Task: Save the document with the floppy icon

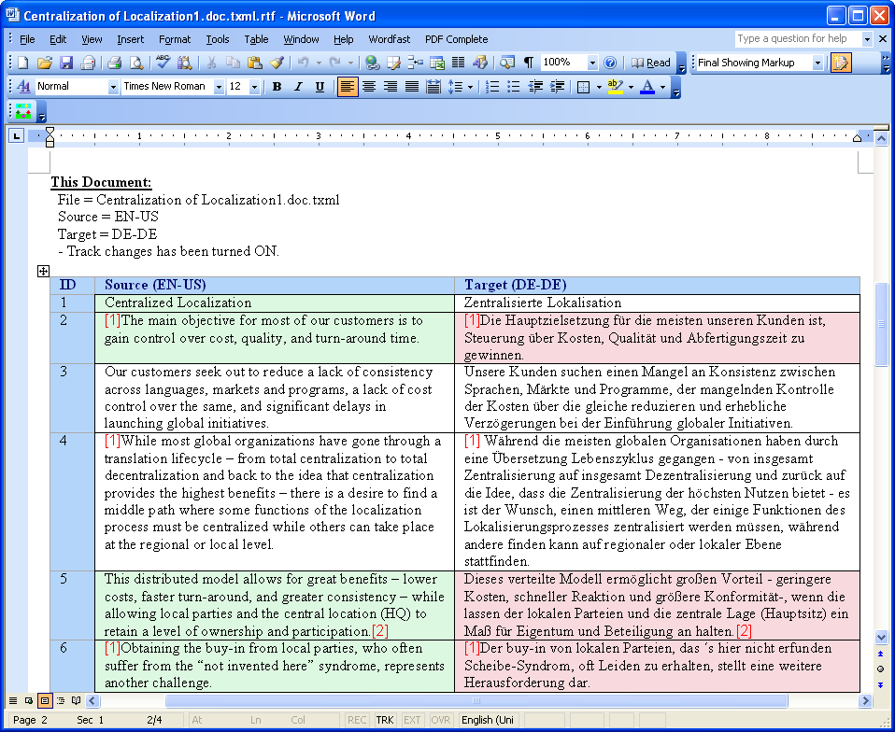Action: pos(66,63)
